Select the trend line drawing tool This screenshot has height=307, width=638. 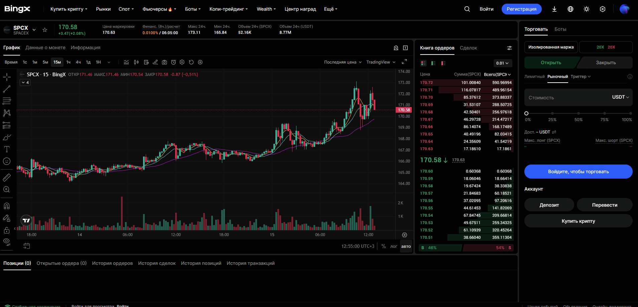coord(7,89)
